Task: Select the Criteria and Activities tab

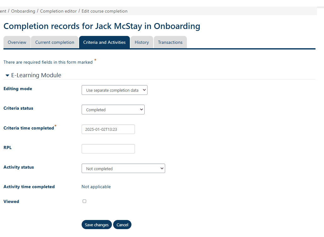Action: [x=104, y=42]
